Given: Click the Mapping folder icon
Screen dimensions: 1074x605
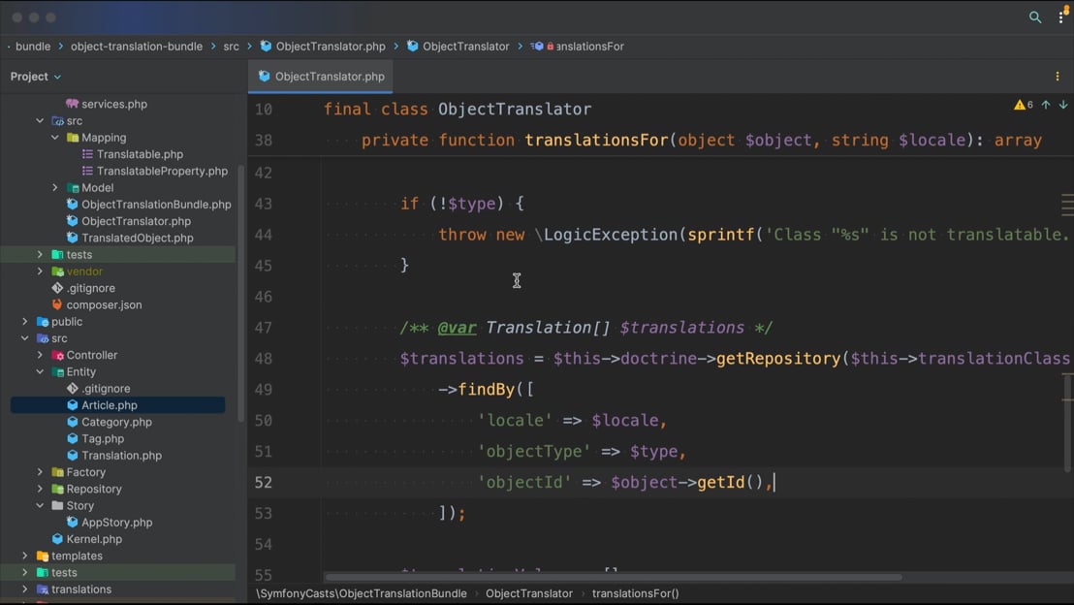Looking at the screenshot, I should click(73, 138).
